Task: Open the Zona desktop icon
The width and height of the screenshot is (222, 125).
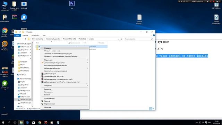Action: pos(24,18)
